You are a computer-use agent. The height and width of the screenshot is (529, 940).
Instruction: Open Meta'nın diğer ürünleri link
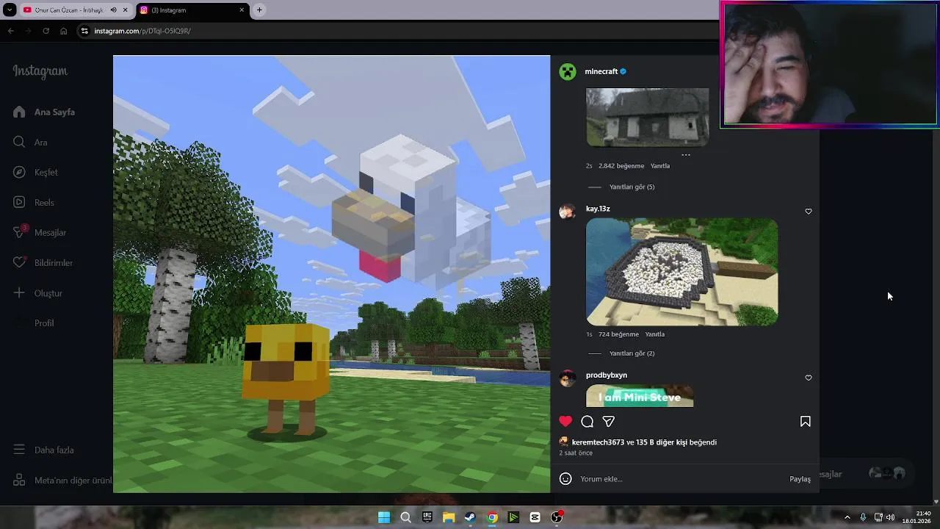click(x=62, y=480)
